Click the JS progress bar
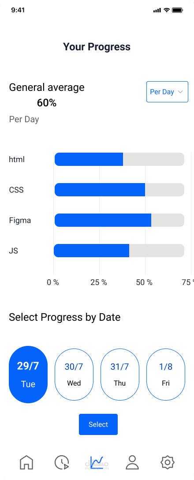This screenshot has height=480, width=194. pyautogui.click(x=119, y=251)
